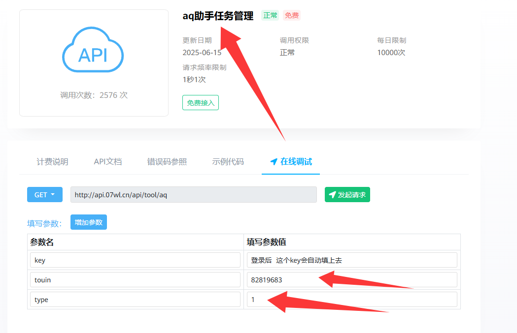
Task: Click the blue API cloud icon
Action: point(93,51)
